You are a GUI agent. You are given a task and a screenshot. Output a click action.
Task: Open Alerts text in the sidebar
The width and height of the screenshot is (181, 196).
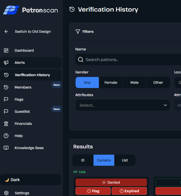20,63
